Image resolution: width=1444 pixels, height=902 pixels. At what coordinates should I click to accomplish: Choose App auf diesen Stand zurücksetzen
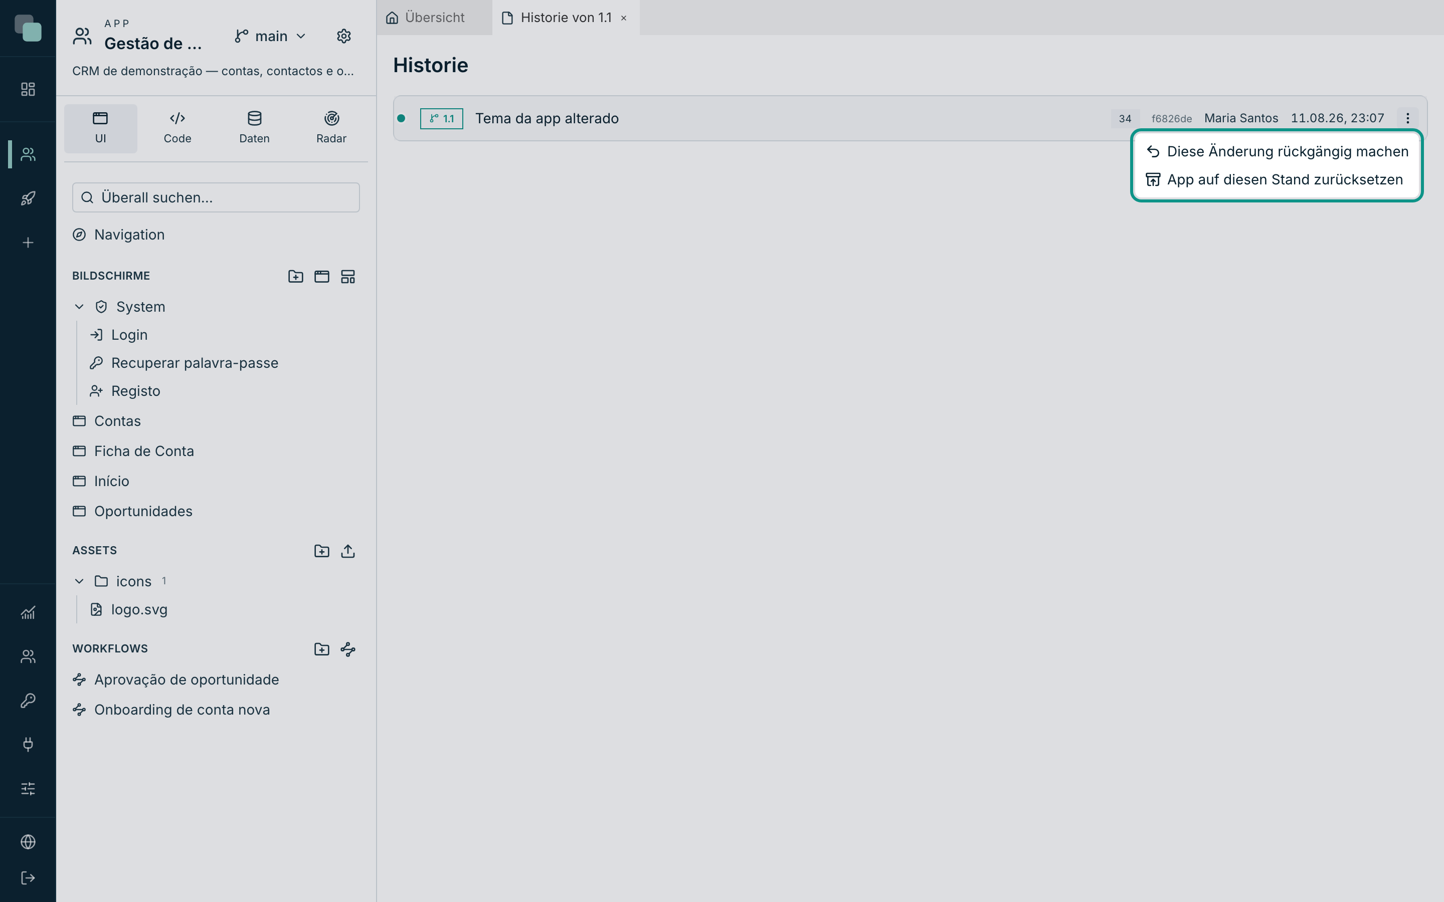1277,179
